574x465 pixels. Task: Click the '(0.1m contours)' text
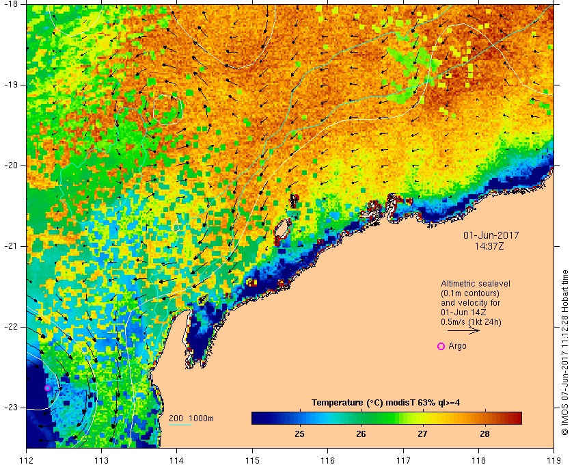470,293
